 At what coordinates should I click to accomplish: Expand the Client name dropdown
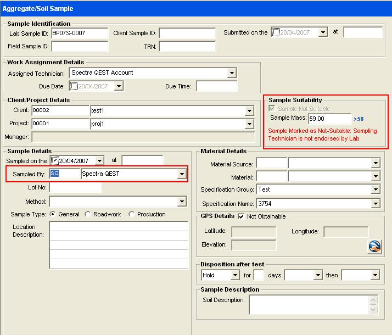(250, 111)
